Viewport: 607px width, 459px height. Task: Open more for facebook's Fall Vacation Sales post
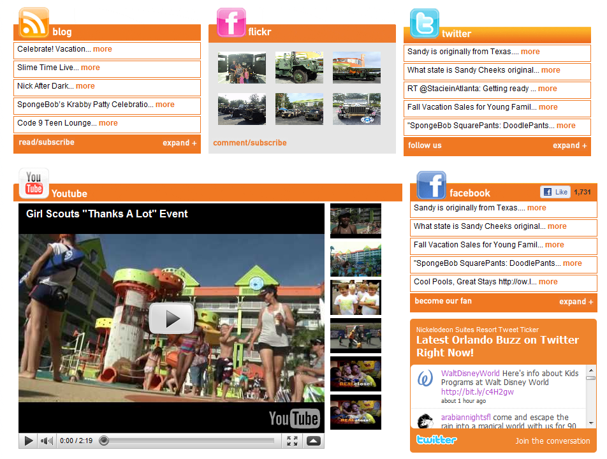[554, 245]
